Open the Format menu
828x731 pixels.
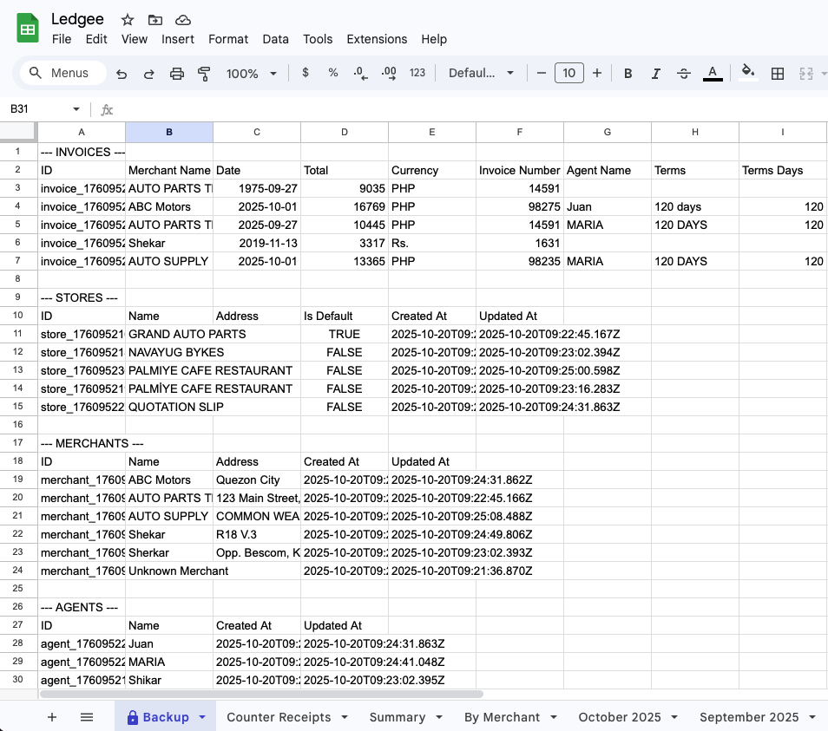point(228,39)
